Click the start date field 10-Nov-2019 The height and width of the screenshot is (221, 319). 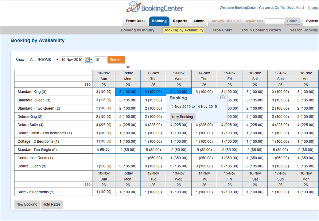click(72, 60)
